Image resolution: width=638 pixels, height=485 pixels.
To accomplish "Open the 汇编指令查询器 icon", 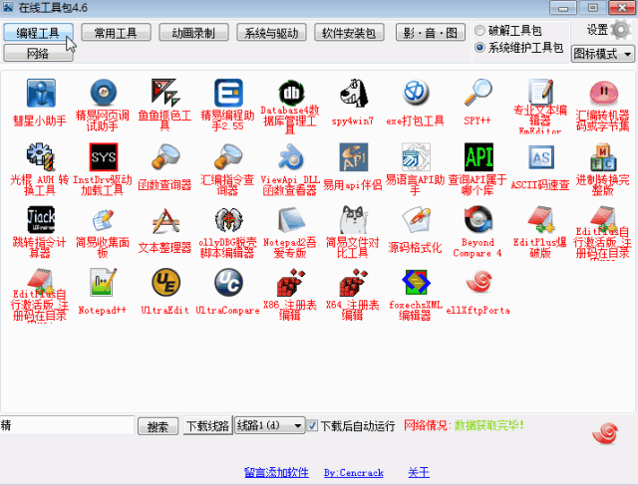I will (228, 157).
